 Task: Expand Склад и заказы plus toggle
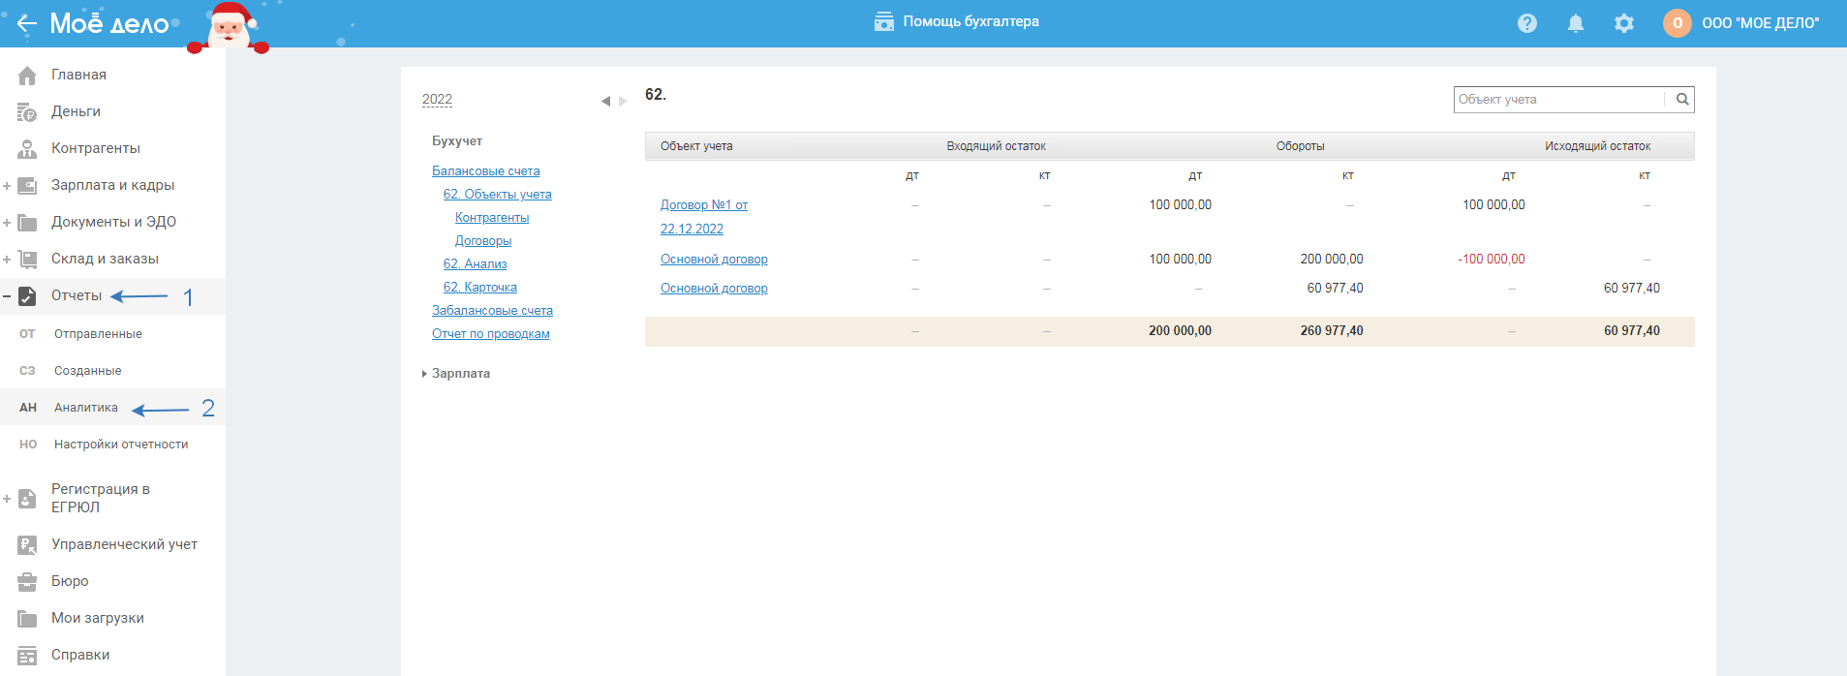[7, 259]
